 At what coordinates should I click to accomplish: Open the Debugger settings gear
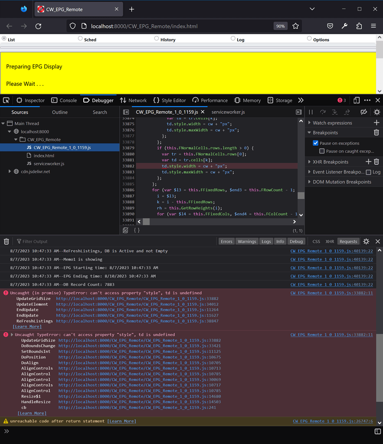pos(376,112)
